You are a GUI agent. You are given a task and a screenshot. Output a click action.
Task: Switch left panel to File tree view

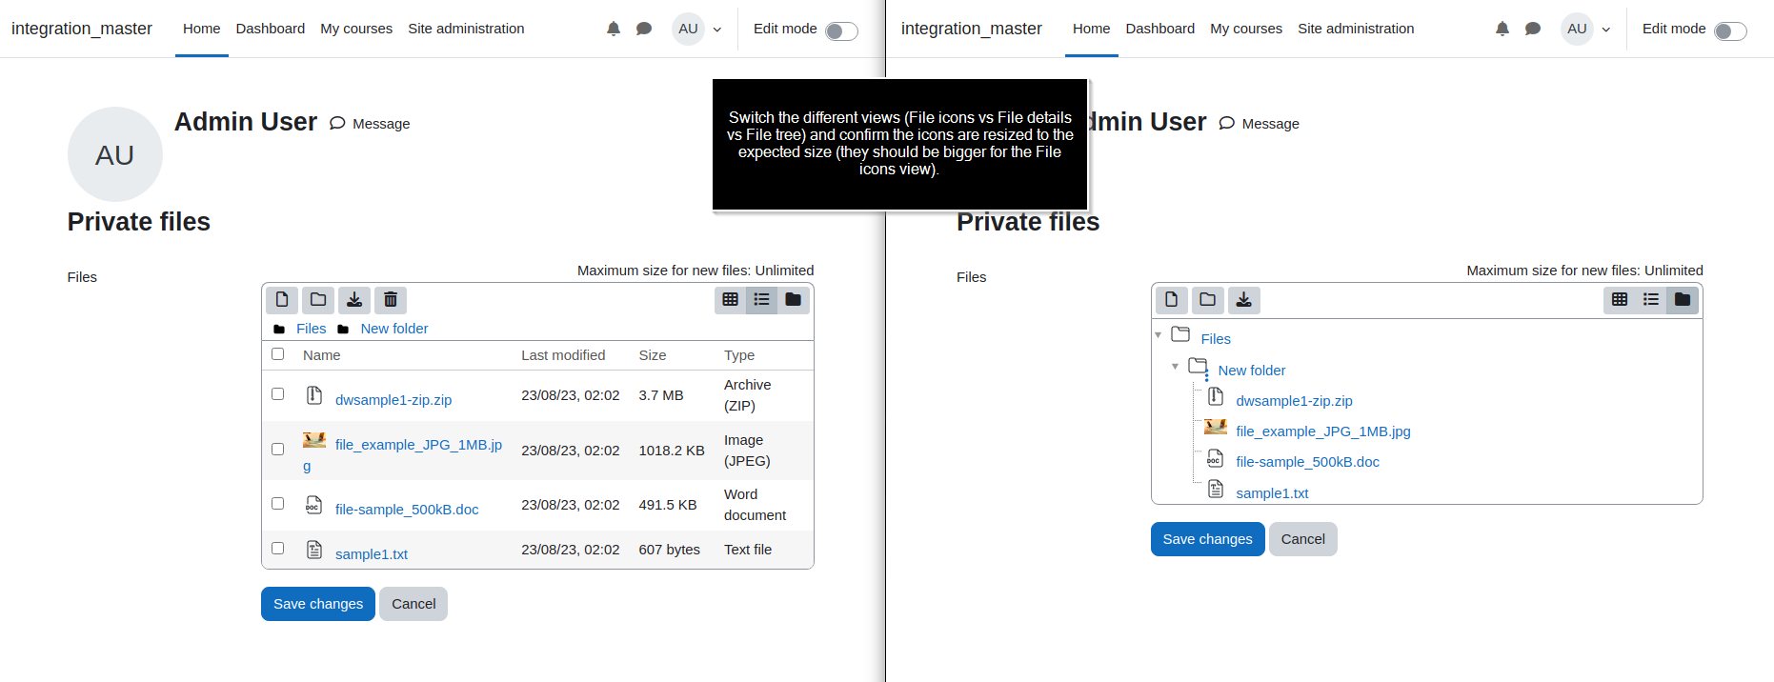[794, 299]
